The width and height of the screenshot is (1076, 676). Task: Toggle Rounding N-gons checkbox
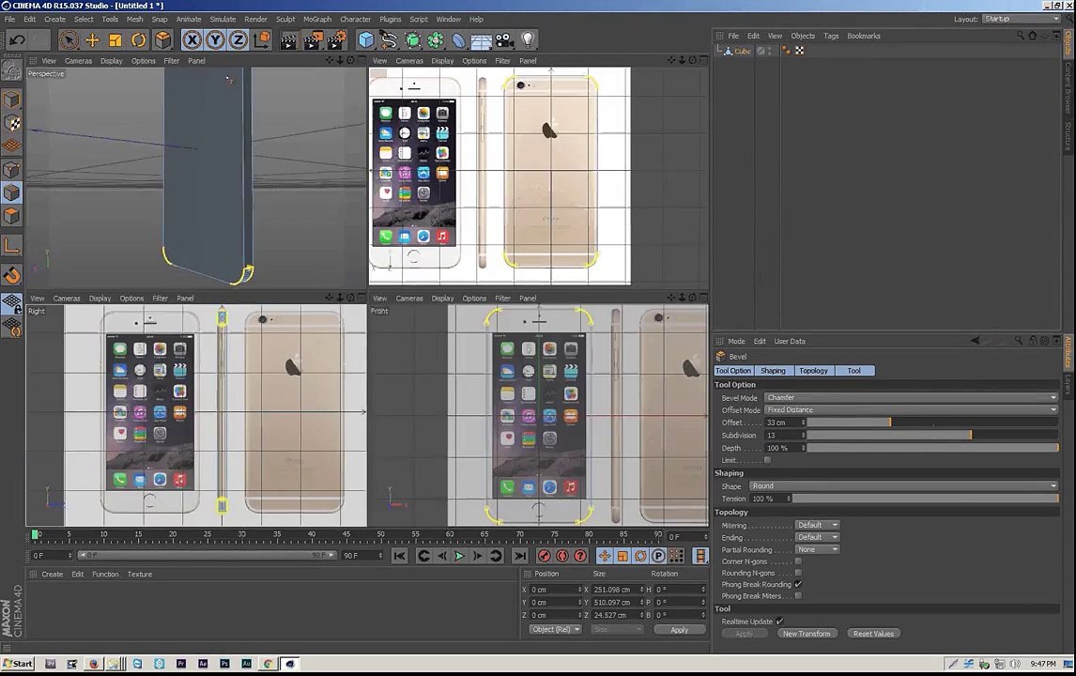798,573
